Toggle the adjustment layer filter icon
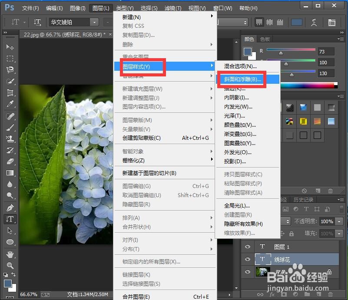This screenshot has height=300, width=348. [296, 209]
